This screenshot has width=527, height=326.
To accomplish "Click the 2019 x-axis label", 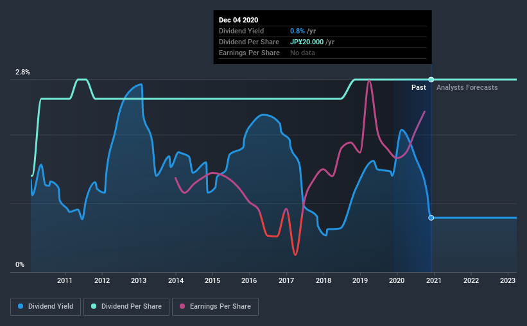I will pos(360,280).
